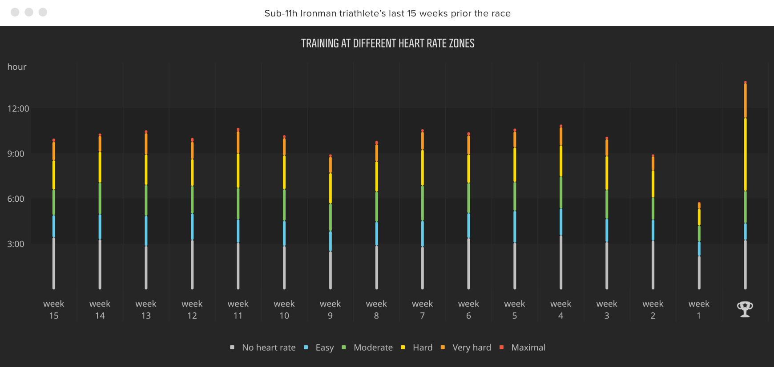Select the week 15 axis label
The height and width of the screenshot is (367, 774).
[54, 310]
